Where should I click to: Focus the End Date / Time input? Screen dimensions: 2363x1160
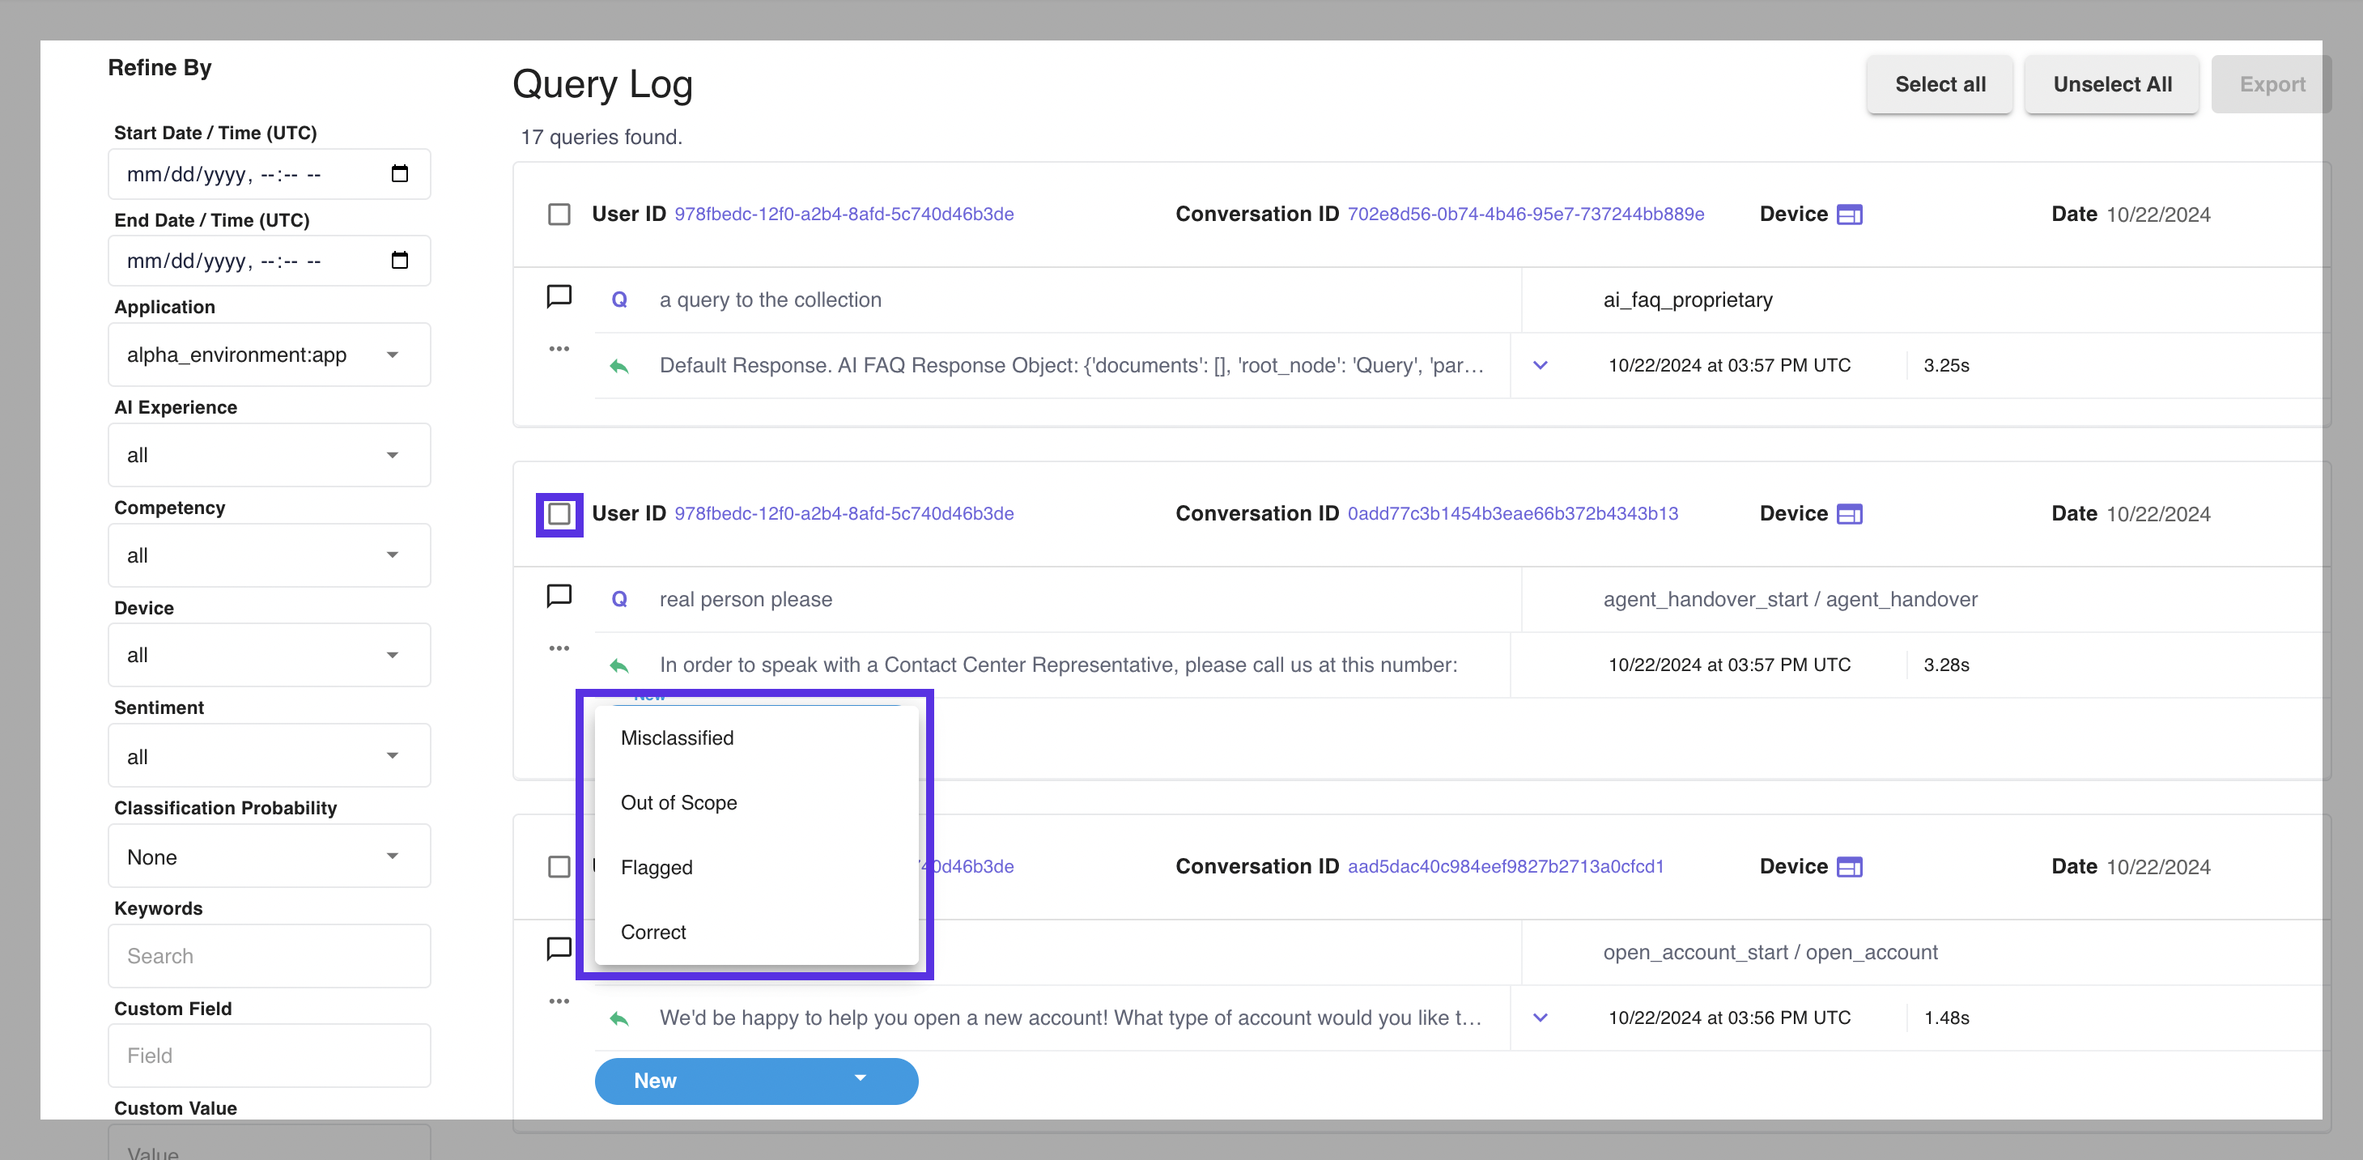pos(269,261)
